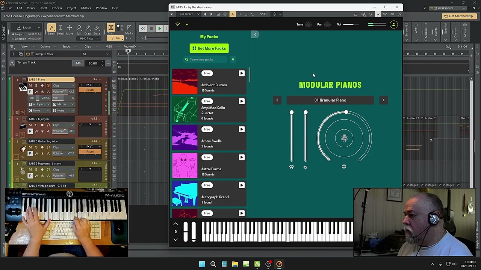
Task: Add a new track with plus icon
Action: 13,54
